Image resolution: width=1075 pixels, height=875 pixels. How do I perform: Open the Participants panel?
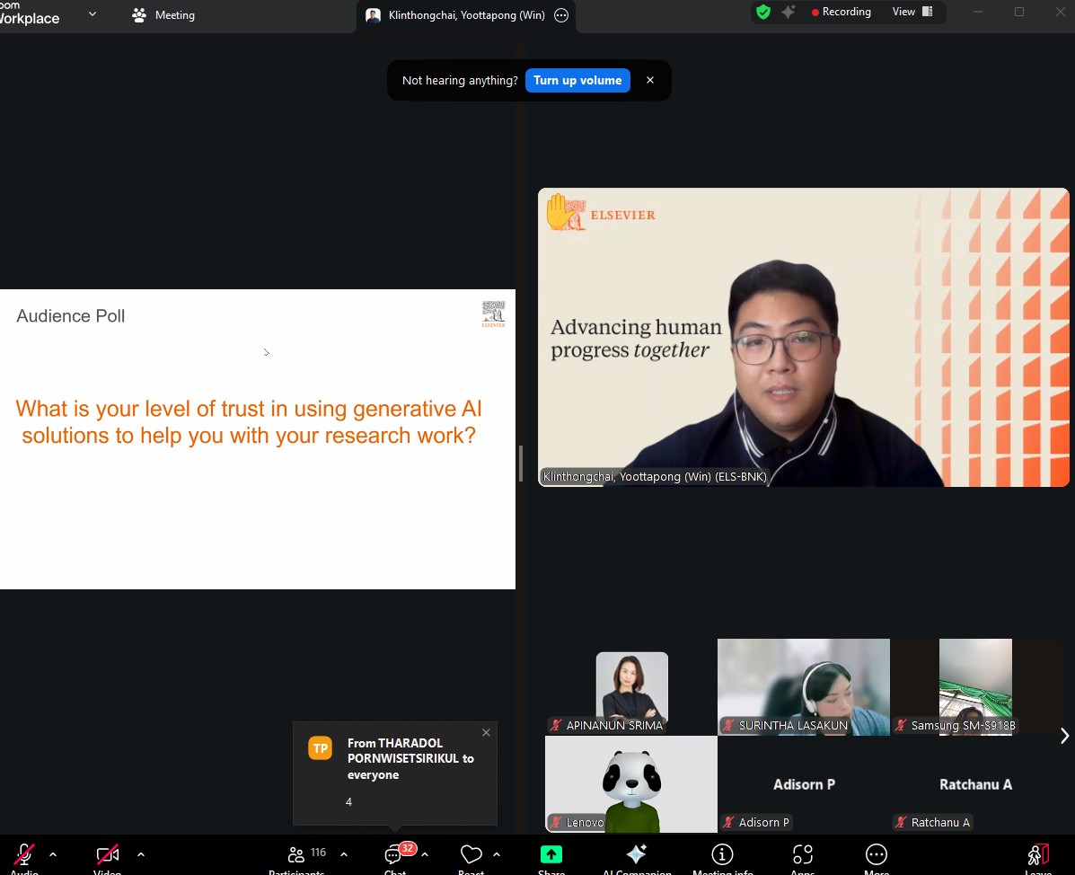tap(296, 855)
